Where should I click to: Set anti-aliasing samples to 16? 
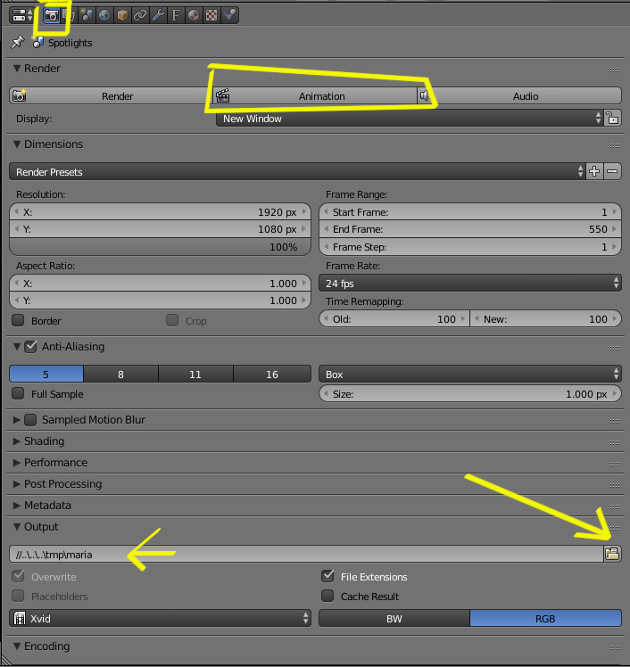tap(272, 374)
